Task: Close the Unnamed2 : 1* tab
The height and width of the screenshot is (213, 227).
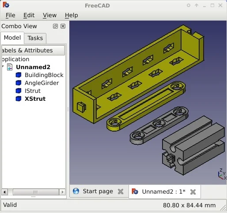Action: [193, 192]
